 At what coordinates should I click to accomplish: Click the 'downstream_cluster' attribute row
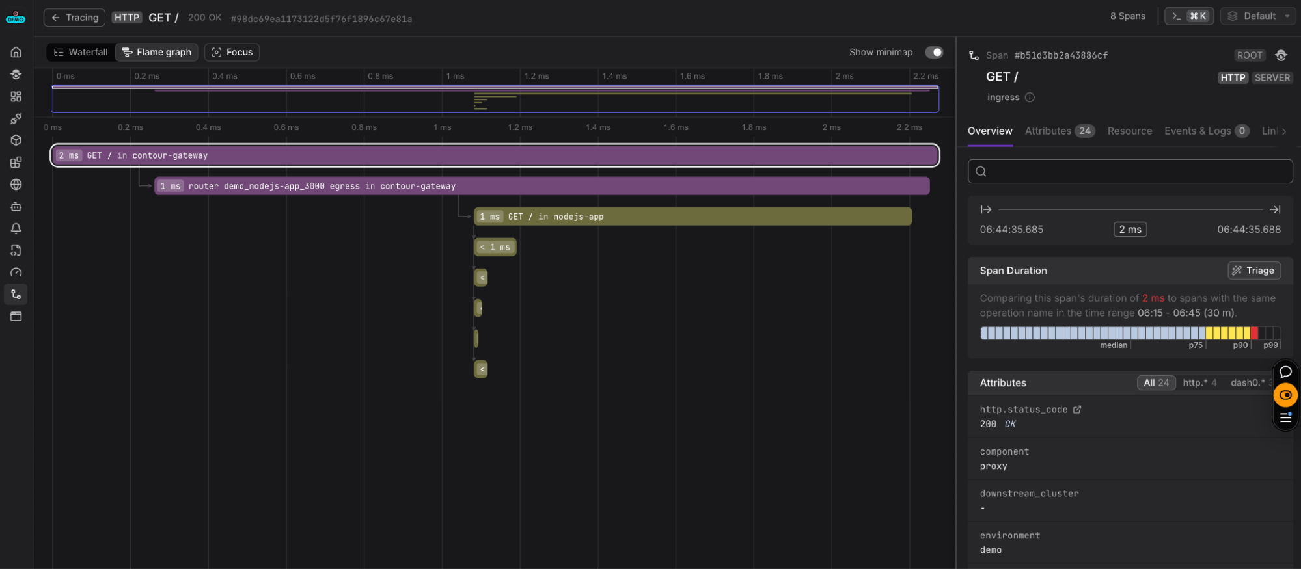(1130, 501)
